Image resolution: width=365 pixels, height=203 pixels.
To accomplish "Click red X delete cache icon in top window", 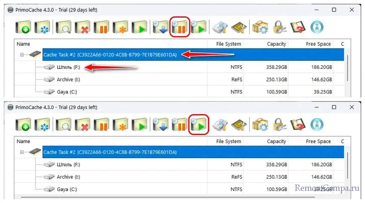I will pyautogui.click(x=82, y=27).
